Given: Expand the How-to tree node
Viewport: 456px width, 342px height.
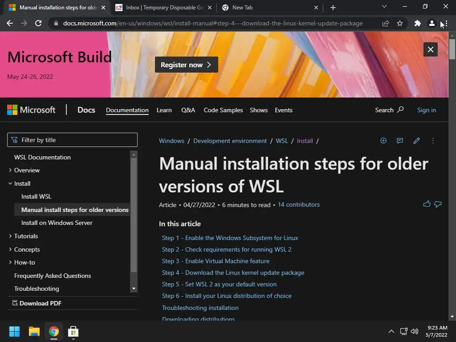Looking at the screenshot, I should coord(10,262).
